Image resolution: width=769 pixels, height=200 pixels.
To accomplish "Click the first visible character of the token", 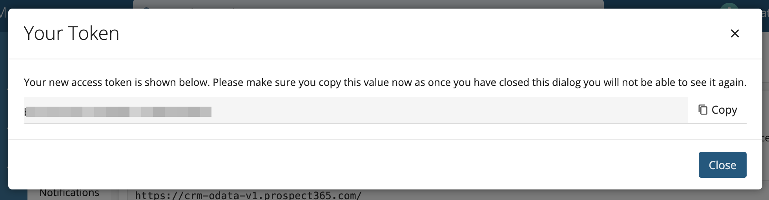I will [x=26, y=112].
